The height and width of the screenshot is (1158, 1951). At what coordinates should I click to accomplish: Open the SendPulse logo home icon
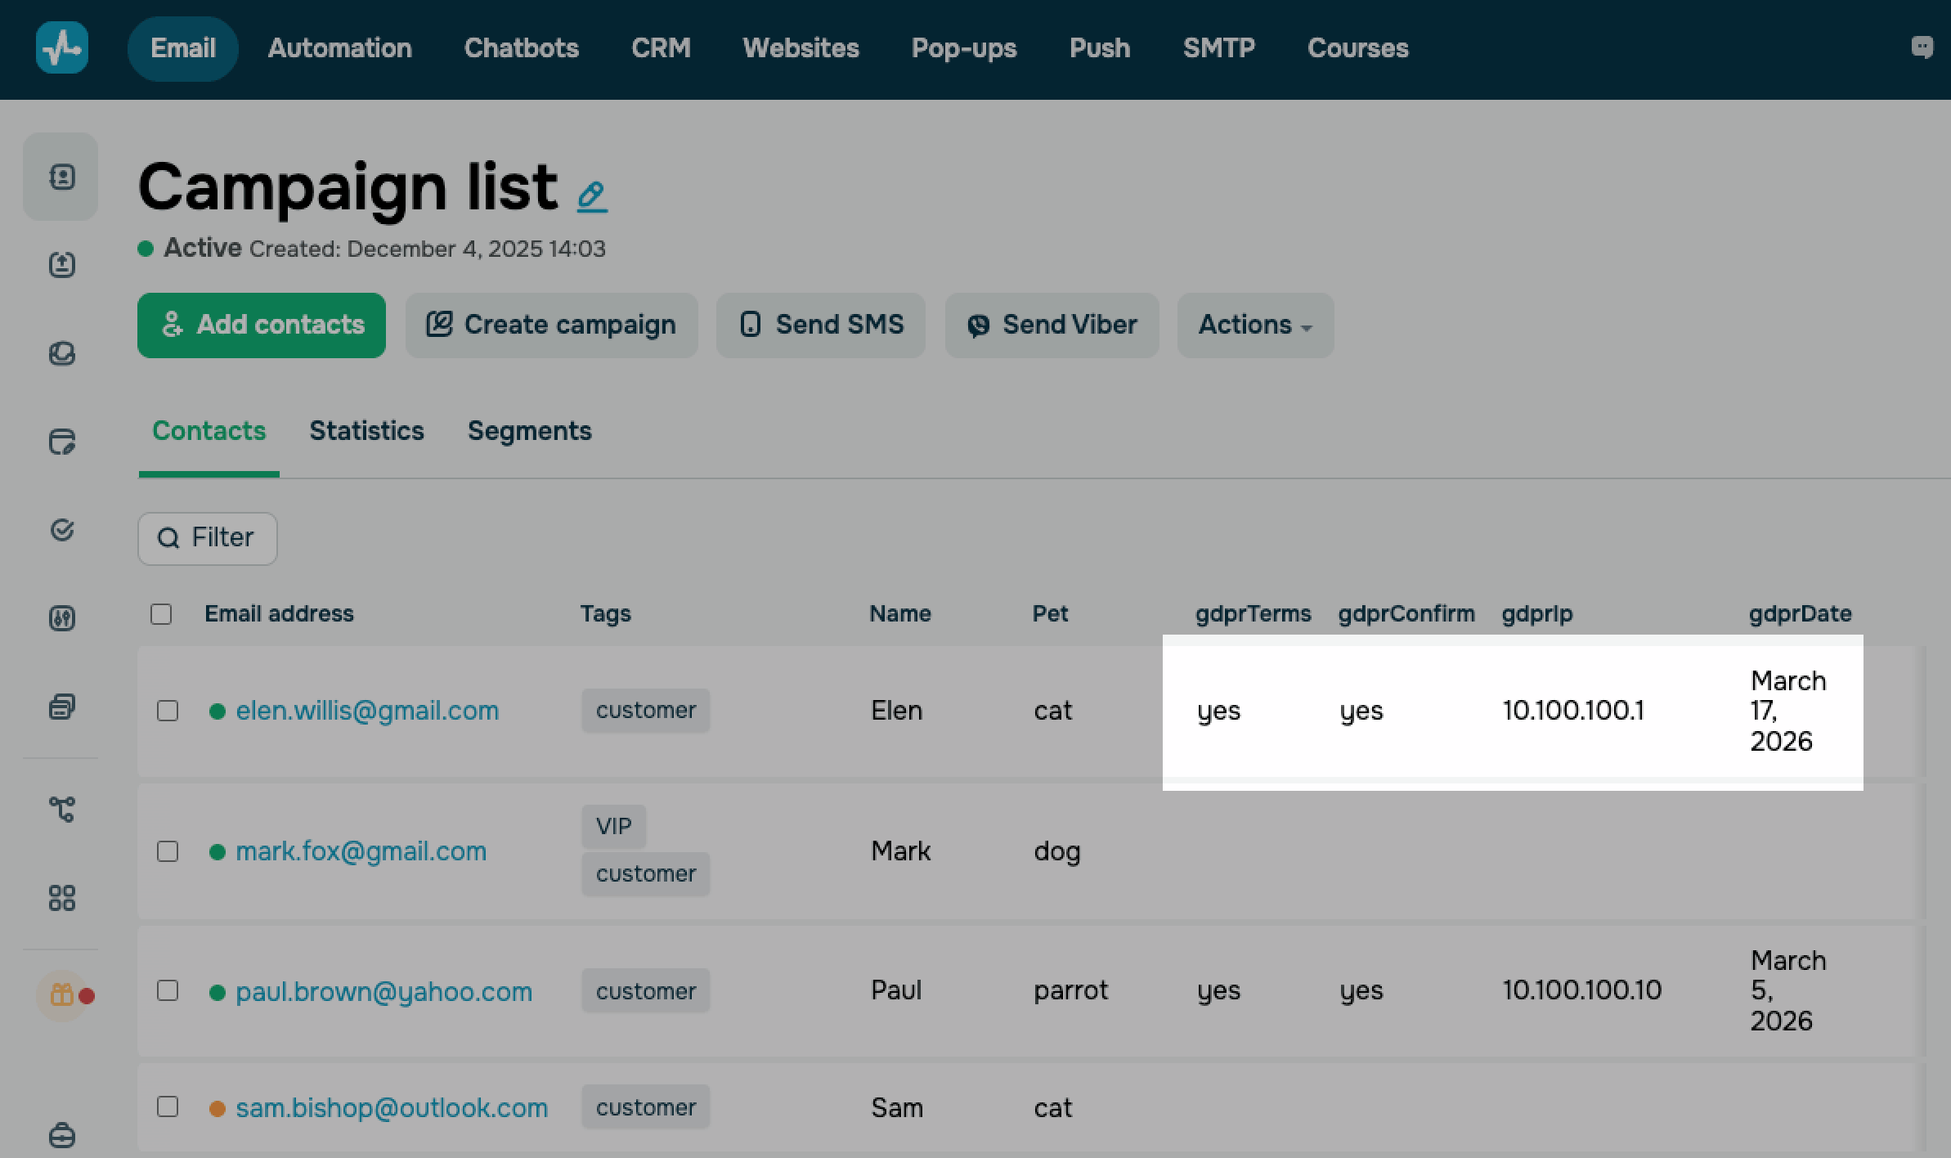tap(62, 48)
